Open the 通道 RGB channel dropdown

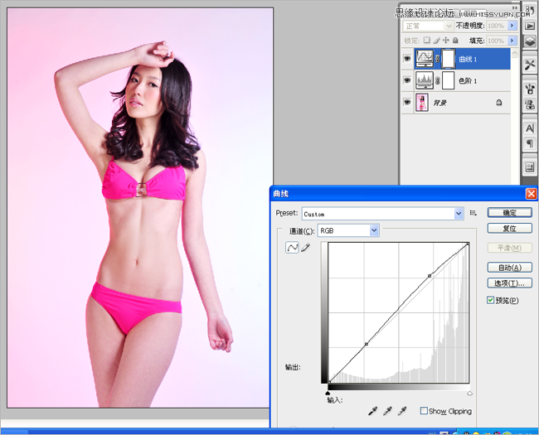(348, 230)
